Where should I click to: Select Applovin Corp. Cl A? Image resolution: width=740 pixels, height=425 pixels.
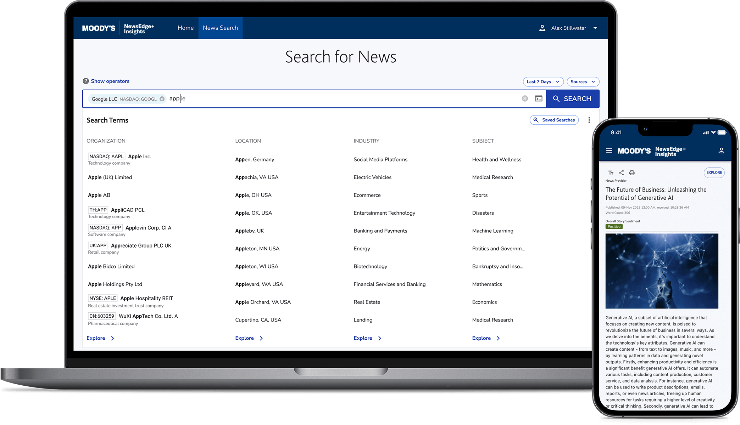129,231
